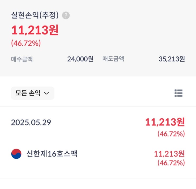Click the percentage under the date's profit
196x189 pixels.
(x=171, y=134)
